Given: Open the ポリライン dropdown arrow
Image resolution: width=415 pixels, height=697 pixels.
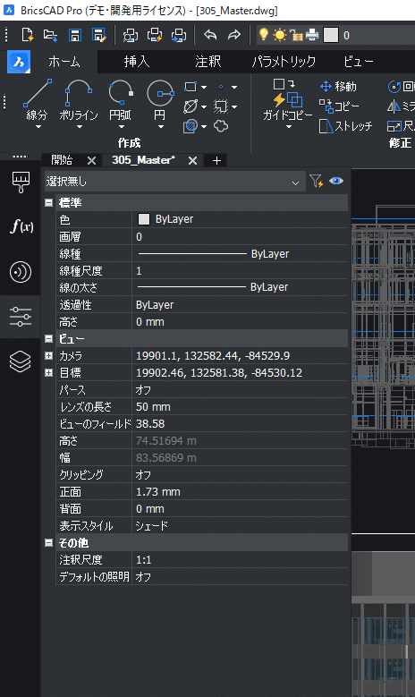Looking at the screenshot, I should (x=79, y=127).
